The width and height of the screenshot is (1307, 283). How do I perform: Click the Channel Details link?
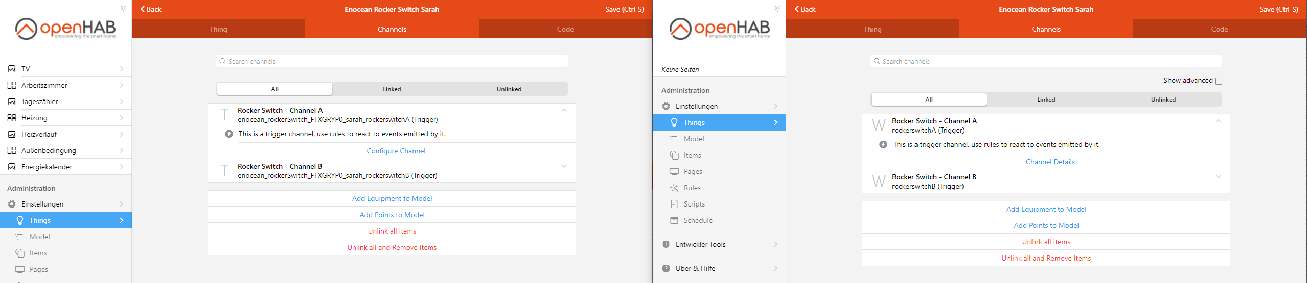point(1050,162)
